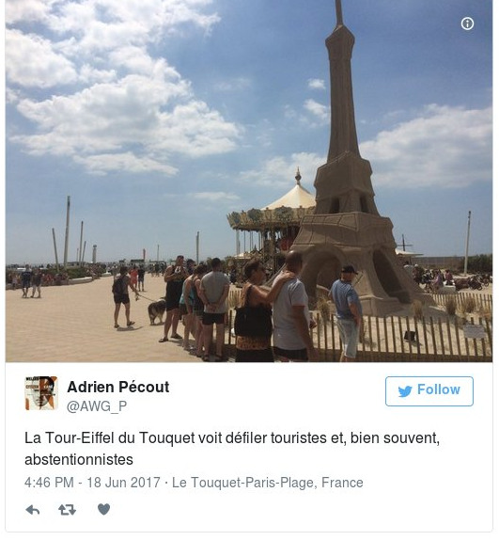
Task: Retweet using the retweet arrows icon
Action: [x=67, y=510]
